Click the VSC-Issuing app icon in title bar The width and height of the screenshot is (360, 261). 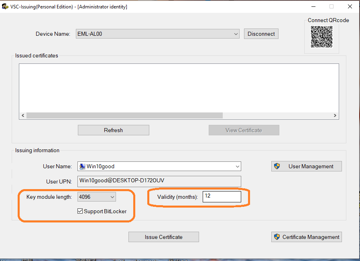point(5,6)
